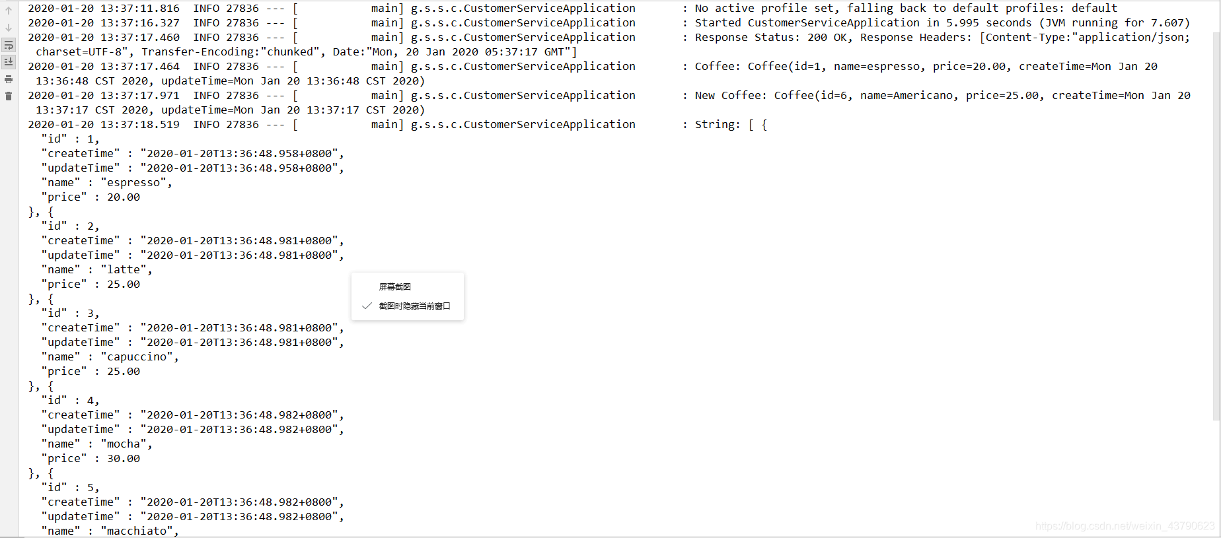The width and height of the screenshot is (1221, 538).
Task: Click the '"name" : "macchiato"' JSON line
Action: tap(110, 531)
